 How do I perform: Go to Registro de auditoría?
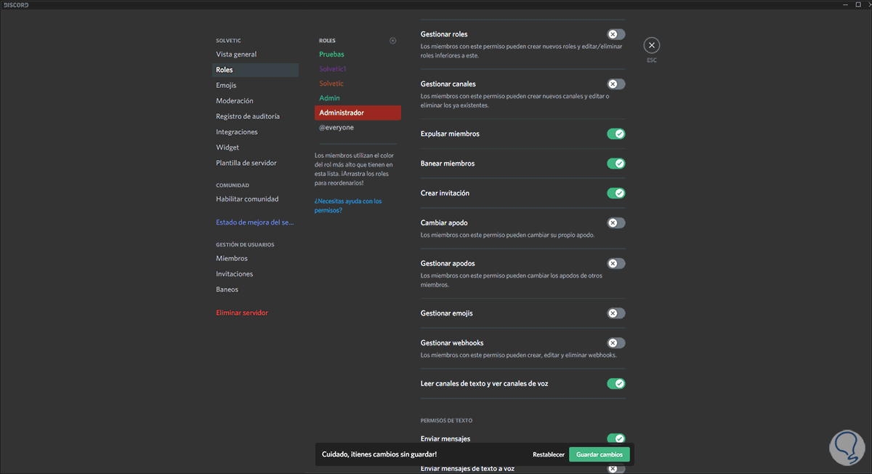pos(248,116)
